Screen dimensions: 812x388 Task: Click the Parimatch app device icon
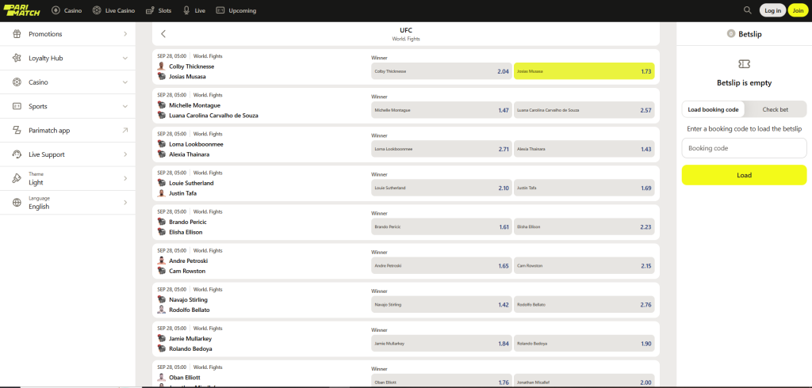[17, 131]
